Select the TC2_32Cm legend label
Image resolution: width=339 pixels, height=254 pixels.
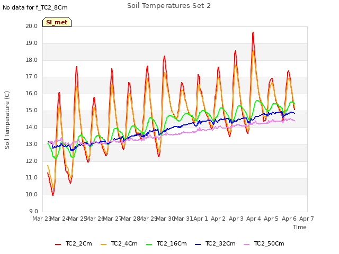coord(220,243)
